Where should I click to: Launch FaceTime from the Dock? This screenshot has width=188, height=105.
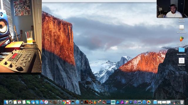point(28,102)
